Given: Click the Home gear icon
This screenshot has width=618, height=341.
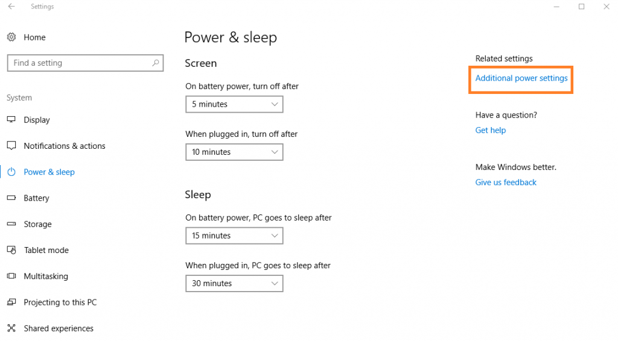Looking at the screenshot, I should click(11, 37).
